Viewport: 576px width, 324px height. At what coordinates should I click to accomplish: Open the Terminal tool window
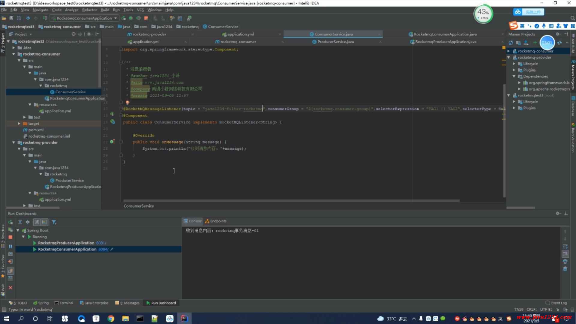[x=64, y=303]
